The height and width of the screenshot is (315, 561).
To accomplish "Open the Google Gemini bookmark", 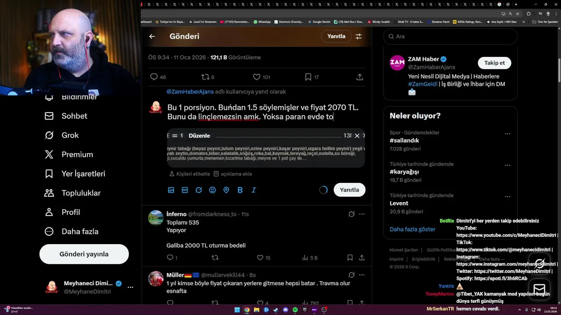I will click(x=319, y=21).
